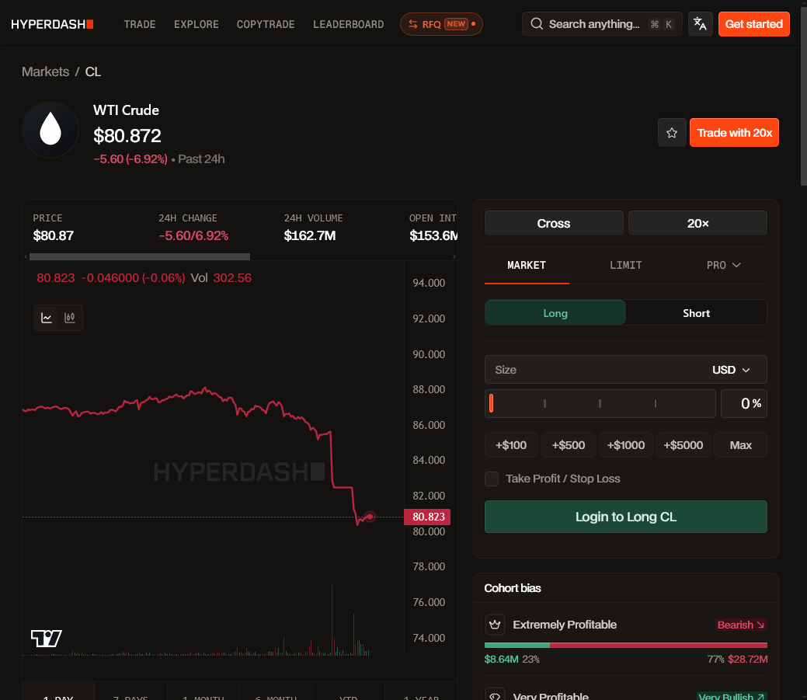Open the 20× leverage selector

tap(698, 224)
